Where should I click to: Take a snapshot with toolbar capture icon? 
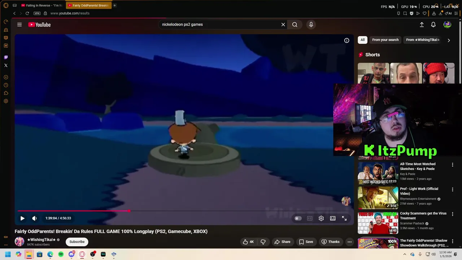[x=405, y=13]
